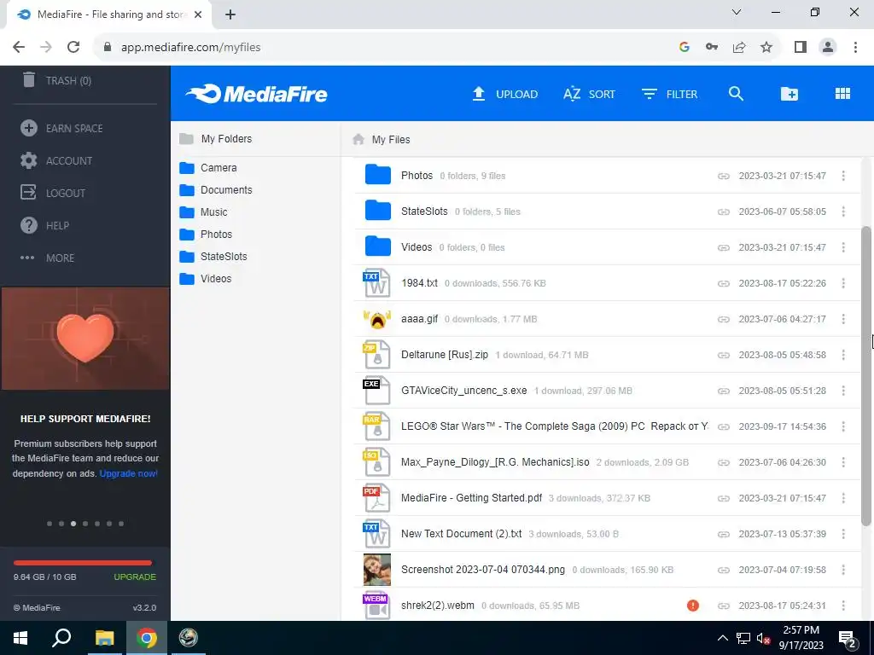Click the WEBM icon of shrek2(2).webm

pos(376,606)
